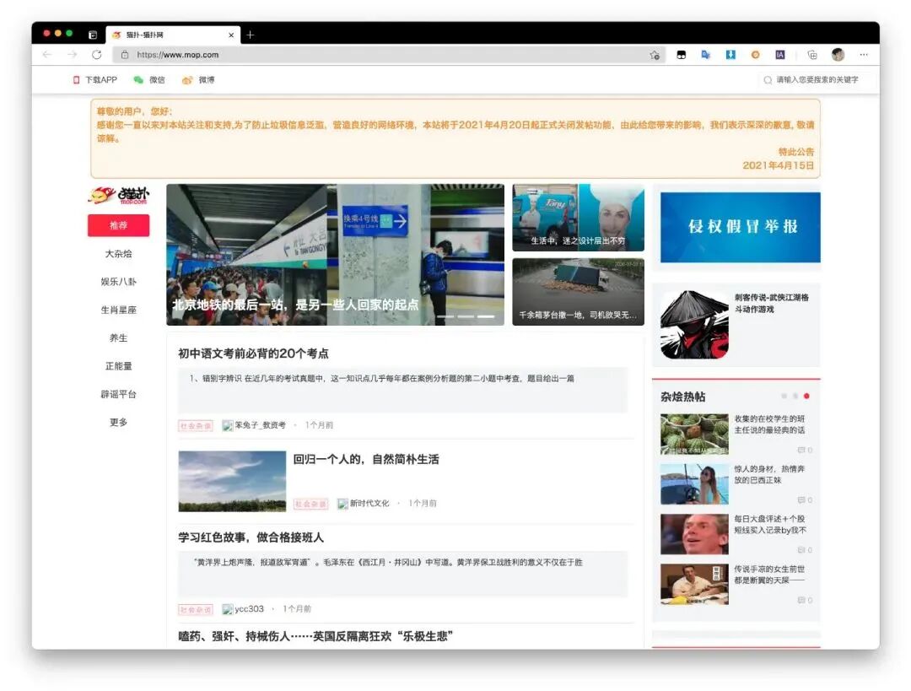The width and height of the screenshot is (911, 691).
Task: Switch to the 娱乐八卦 category
Action: tap(118, 281)
